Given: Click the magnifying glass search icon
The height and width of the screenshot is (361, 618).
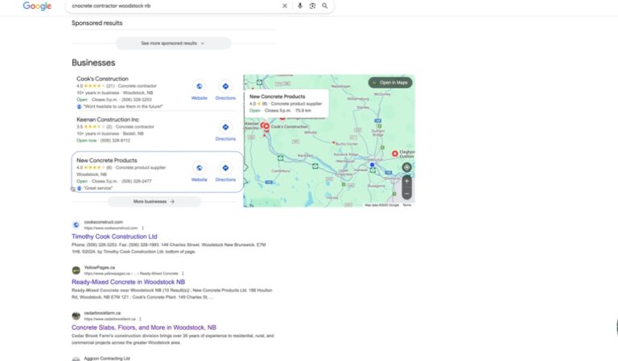Looking at the screenshot, I should pos(325,6).
